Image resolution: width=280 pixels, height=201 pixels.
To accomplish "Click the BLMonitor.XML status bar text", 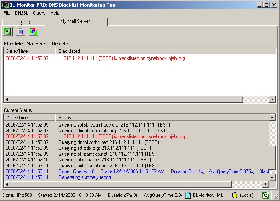I will 208,195.
